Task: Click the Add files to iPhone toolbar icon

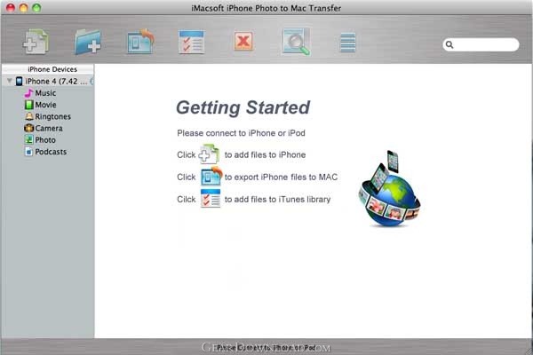Action: (36, 42)
